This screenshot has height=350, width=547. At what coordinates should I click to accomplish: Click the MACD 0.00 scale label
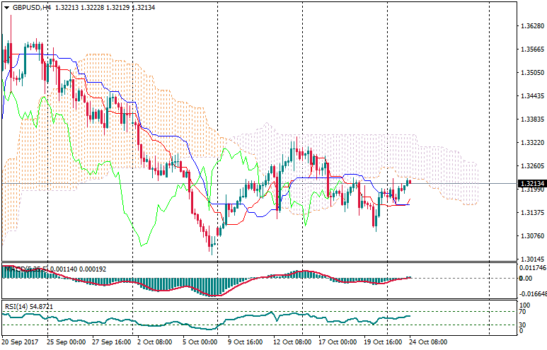click(526, 279)
